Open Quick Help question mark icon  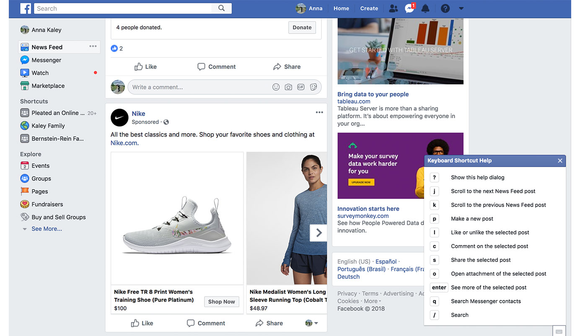coord(445,8)
